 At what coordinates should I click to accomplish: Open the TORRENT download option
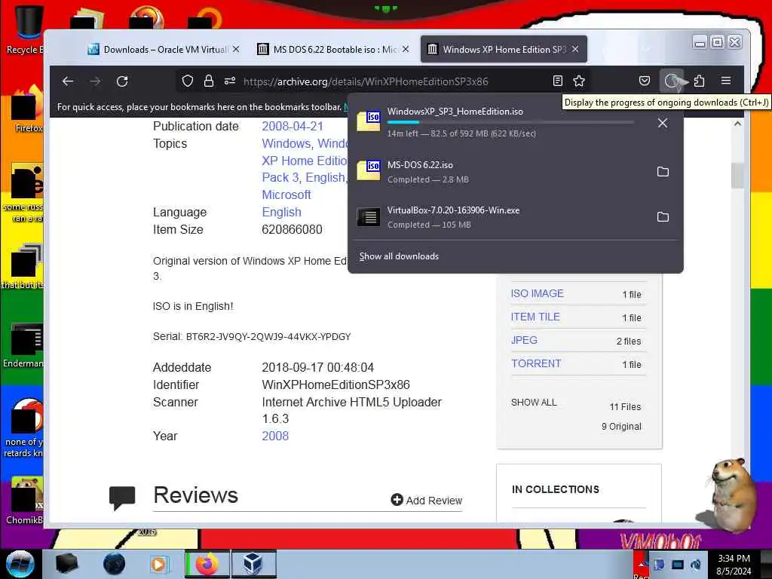point(536,363)
